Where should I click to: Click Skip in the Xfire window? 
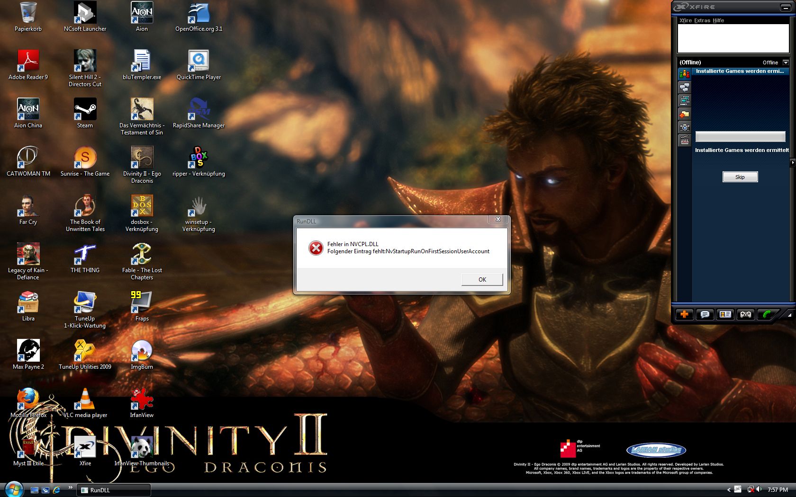click(740, 177)
